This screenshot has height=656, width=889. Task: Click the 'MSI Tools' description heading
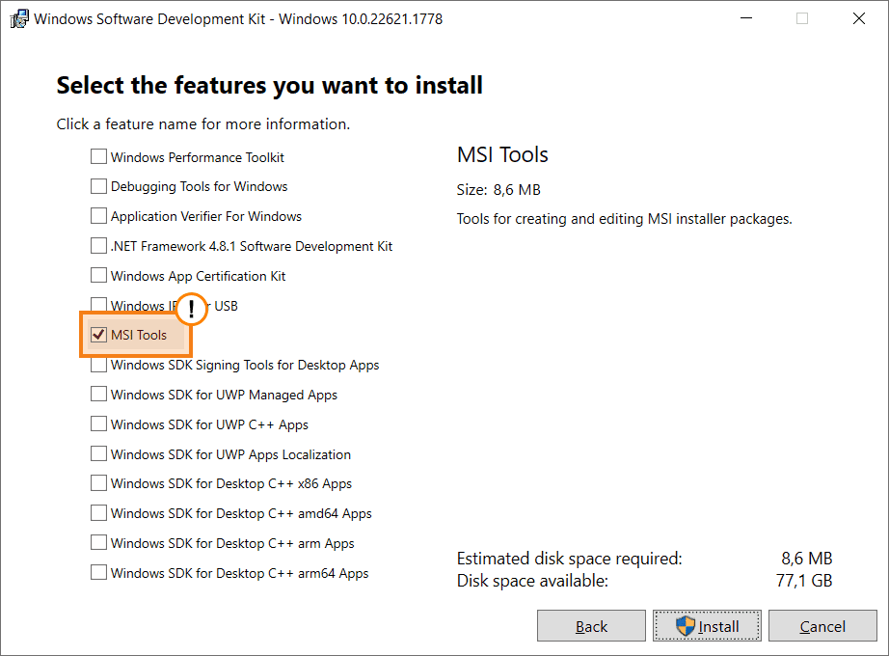click(x=502, y=155)
